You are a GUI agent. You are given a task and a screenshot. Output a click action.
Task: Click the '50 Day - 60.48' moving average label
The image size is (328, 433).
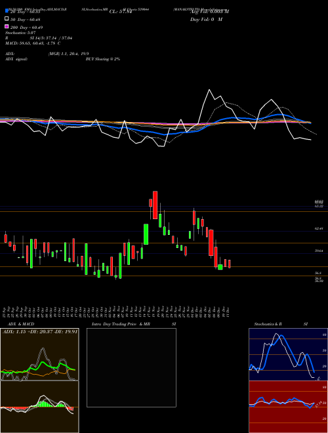(26, 20)
